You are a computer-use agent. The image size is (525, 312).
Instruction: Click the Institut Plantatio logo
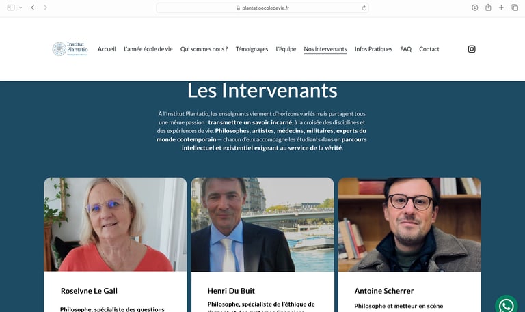[x=70, y=49]
